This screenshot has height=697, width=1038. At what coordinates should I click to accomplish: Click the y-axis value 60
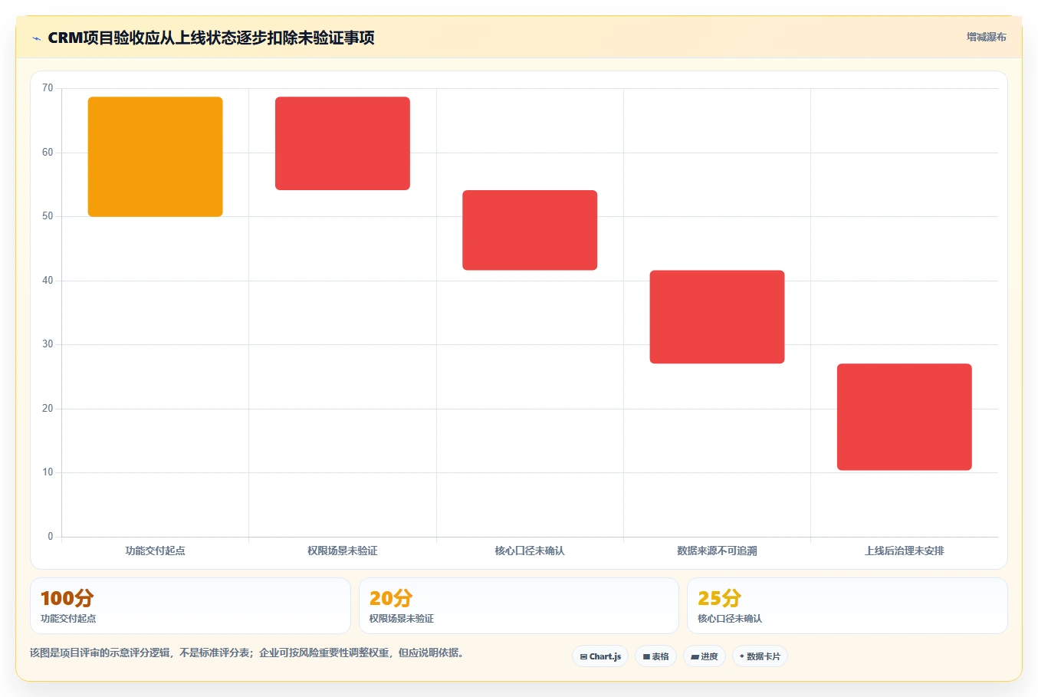[48, 153]
